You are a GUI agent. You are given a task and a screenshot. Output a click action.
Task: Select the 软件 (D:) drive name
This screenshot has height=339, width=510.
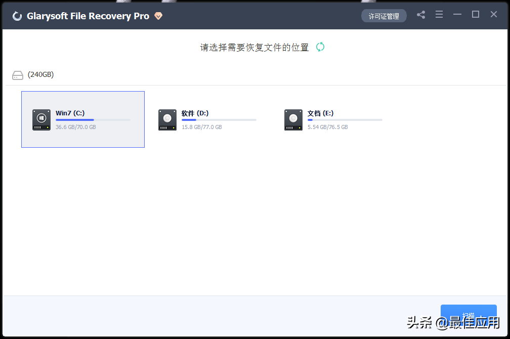point(195,113)
